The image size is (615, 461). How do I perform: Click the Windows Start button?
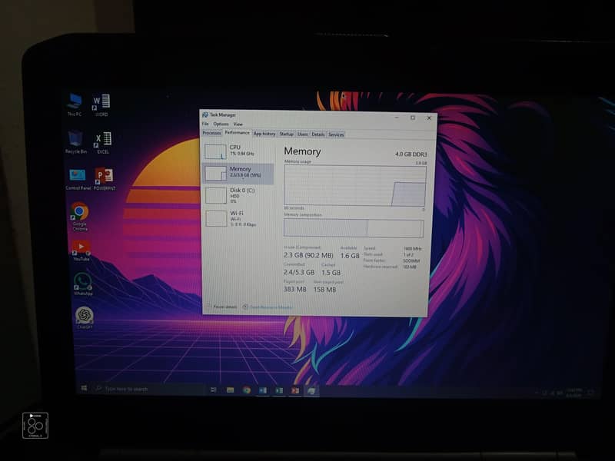click(x=84, y=388)
